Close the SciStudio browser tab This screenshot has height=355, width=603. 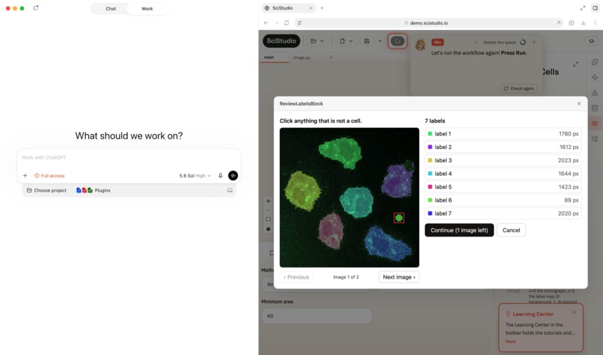(310, 8)
